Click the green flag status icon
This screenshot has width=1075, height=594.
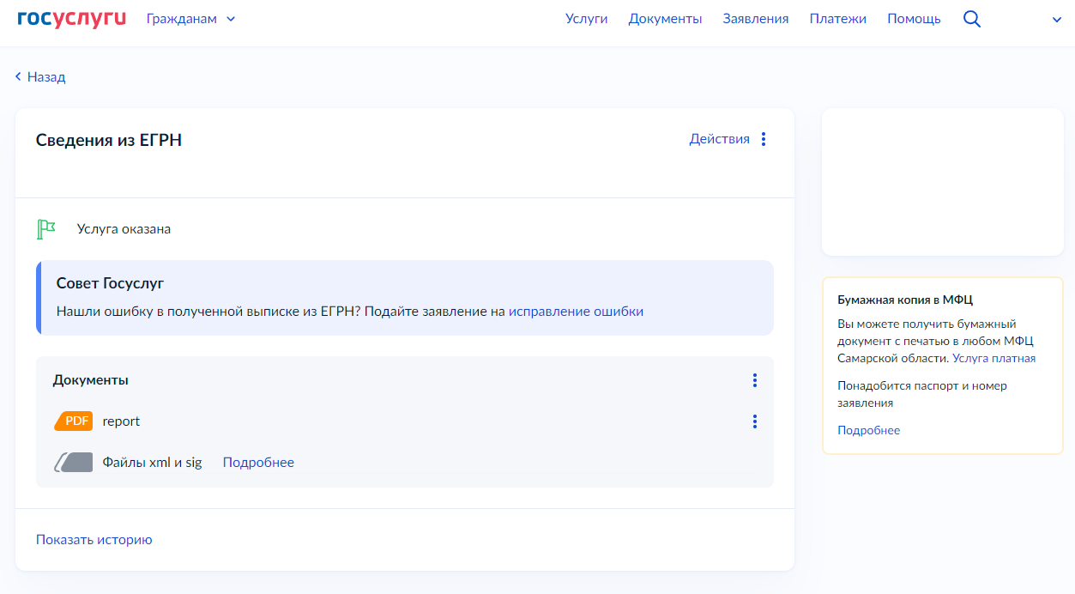pyautogui.click(x=46, y=229)
